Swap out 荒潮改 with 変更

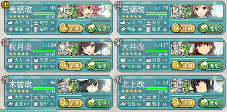tap(210, 28)
